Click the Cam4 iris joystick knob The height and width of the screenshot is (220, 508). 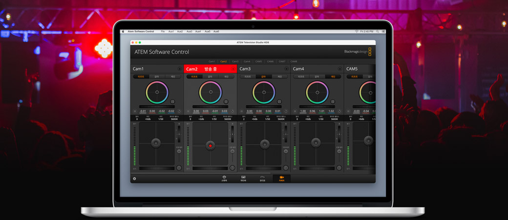coord(316,142)
